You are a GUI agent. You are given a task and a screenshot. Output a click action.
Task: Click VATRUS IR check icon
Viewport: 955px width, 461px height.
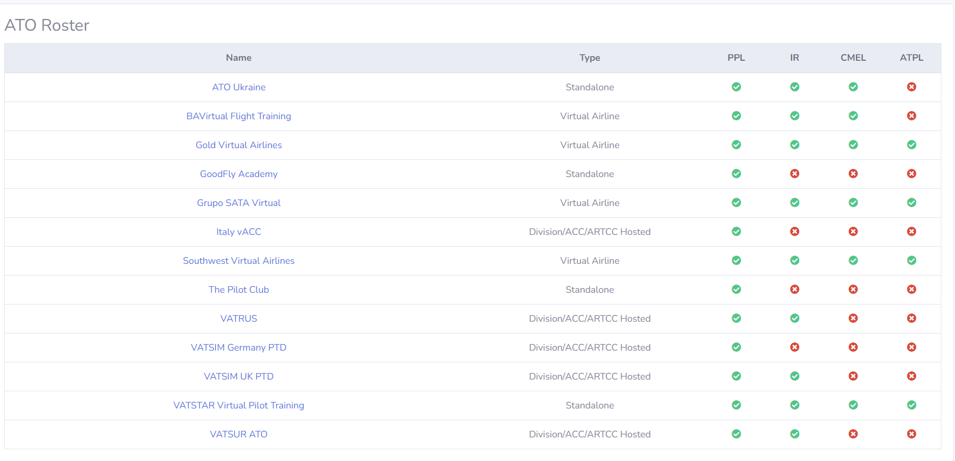(795, 318)
